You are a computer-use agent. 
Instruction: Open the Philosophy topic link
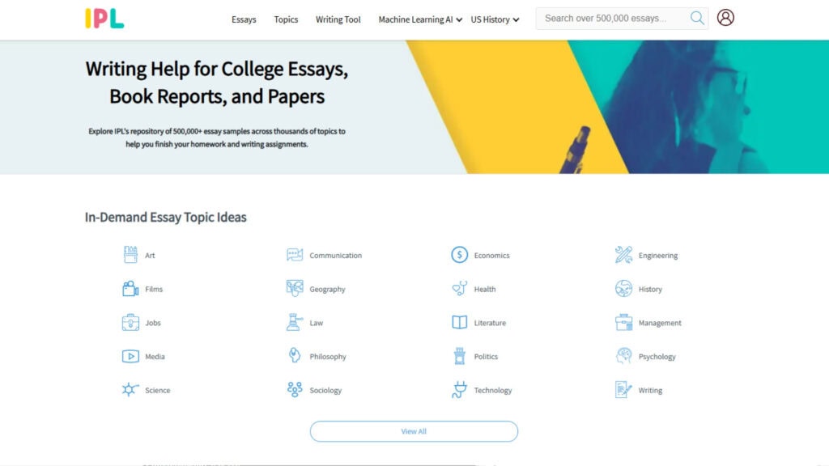pyautogui.click(x=328, y=357)
